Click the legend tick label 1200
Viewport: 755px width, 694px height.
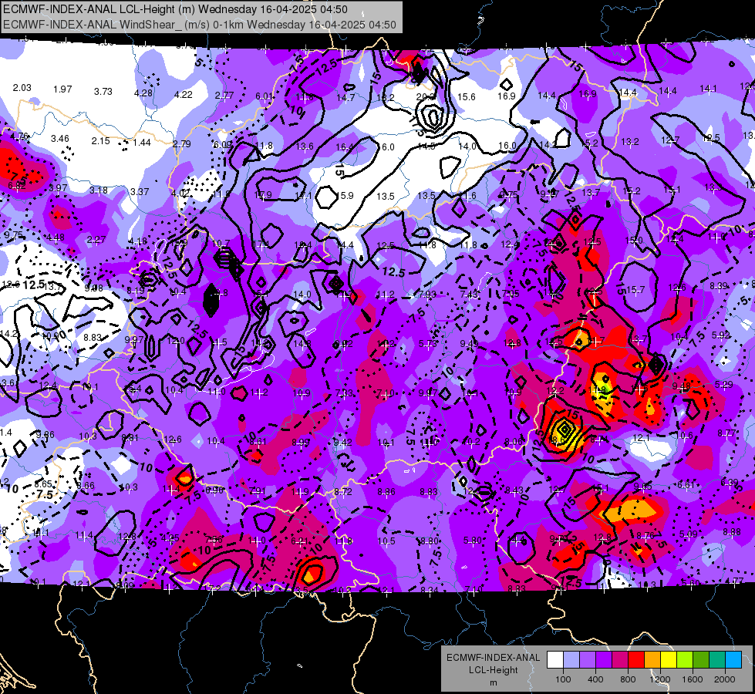pyautogui.click(x=659, y=679)
